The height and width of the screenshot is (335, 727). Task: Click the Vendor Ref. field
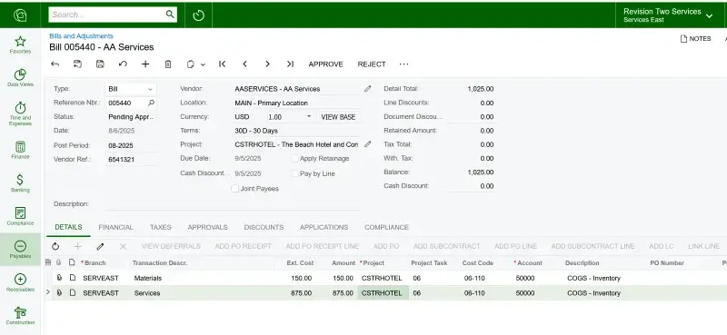tap(131, 160)
